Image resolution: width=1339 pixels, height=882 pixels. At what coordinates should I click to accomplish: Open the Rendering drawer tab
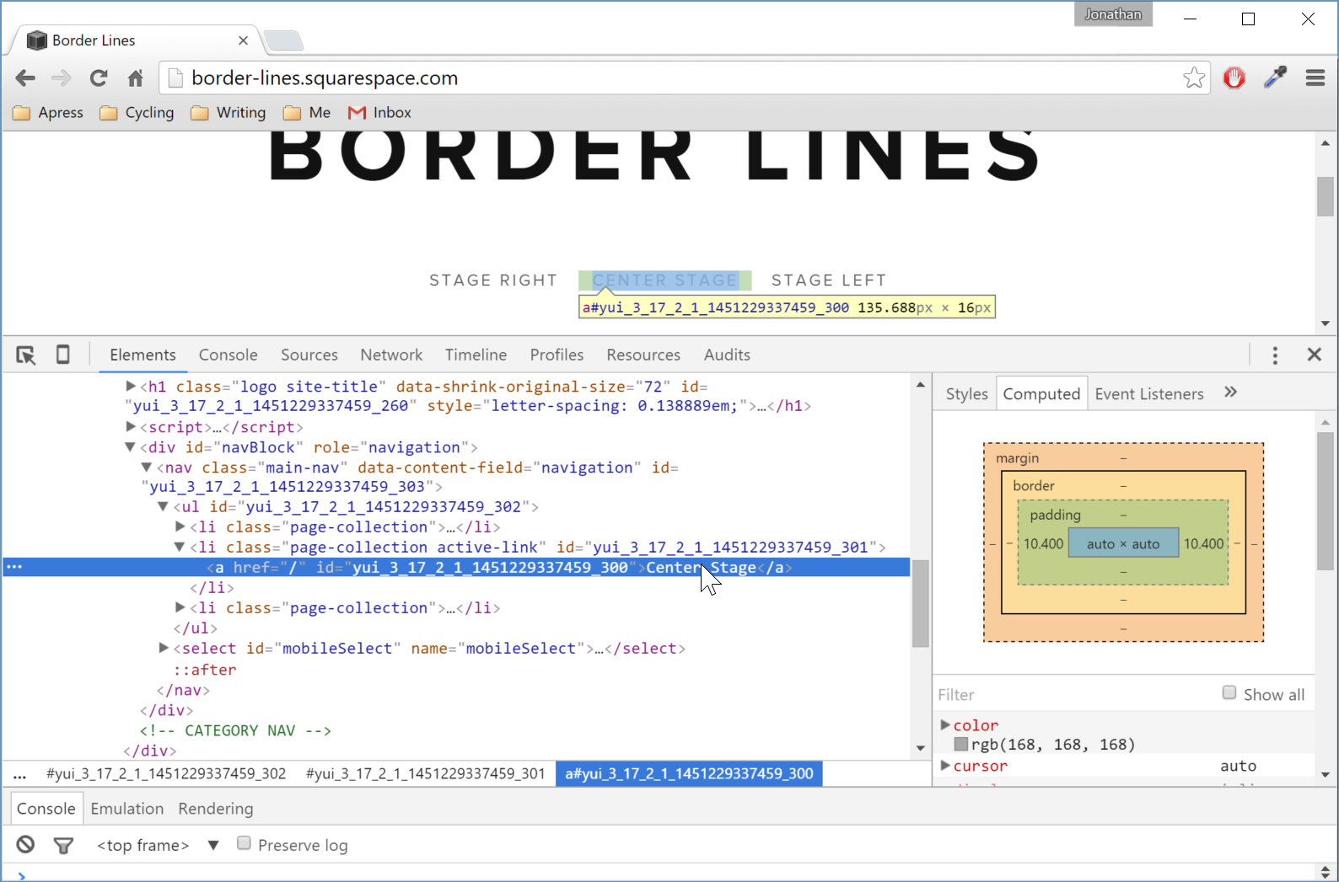tap(215, 809)
